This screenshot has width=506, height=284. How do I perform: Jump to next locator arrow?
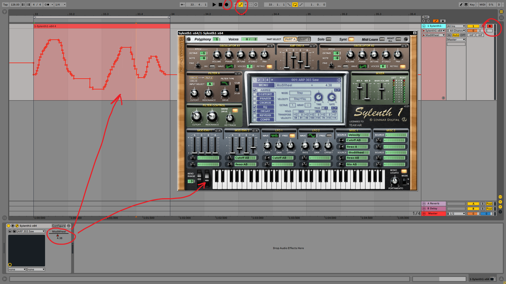click(x=428, y=21)
